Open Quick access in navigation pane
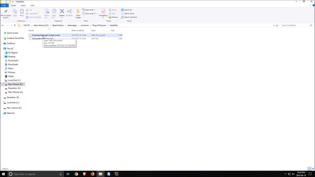Screen dimensions: 315x177 point(12,33)
